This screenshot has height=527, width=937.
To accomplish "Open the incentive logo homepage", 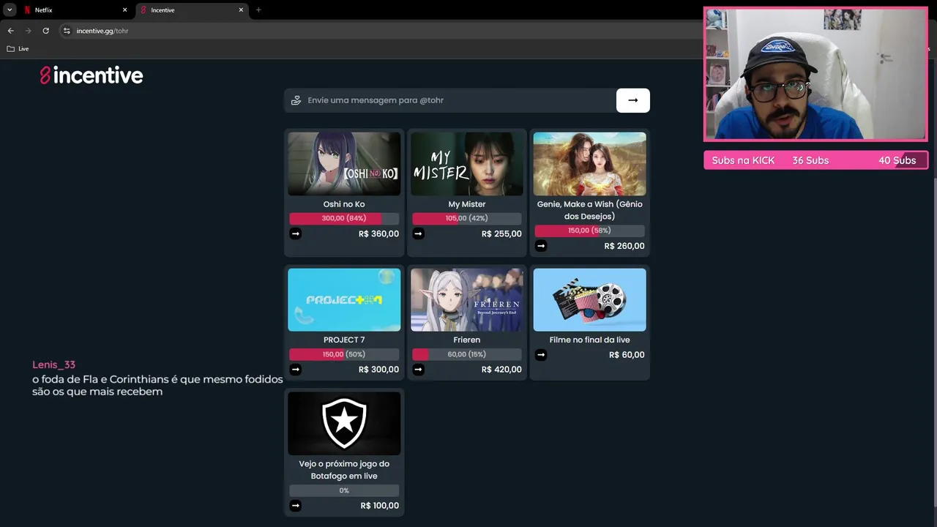I will pos(92,75).
